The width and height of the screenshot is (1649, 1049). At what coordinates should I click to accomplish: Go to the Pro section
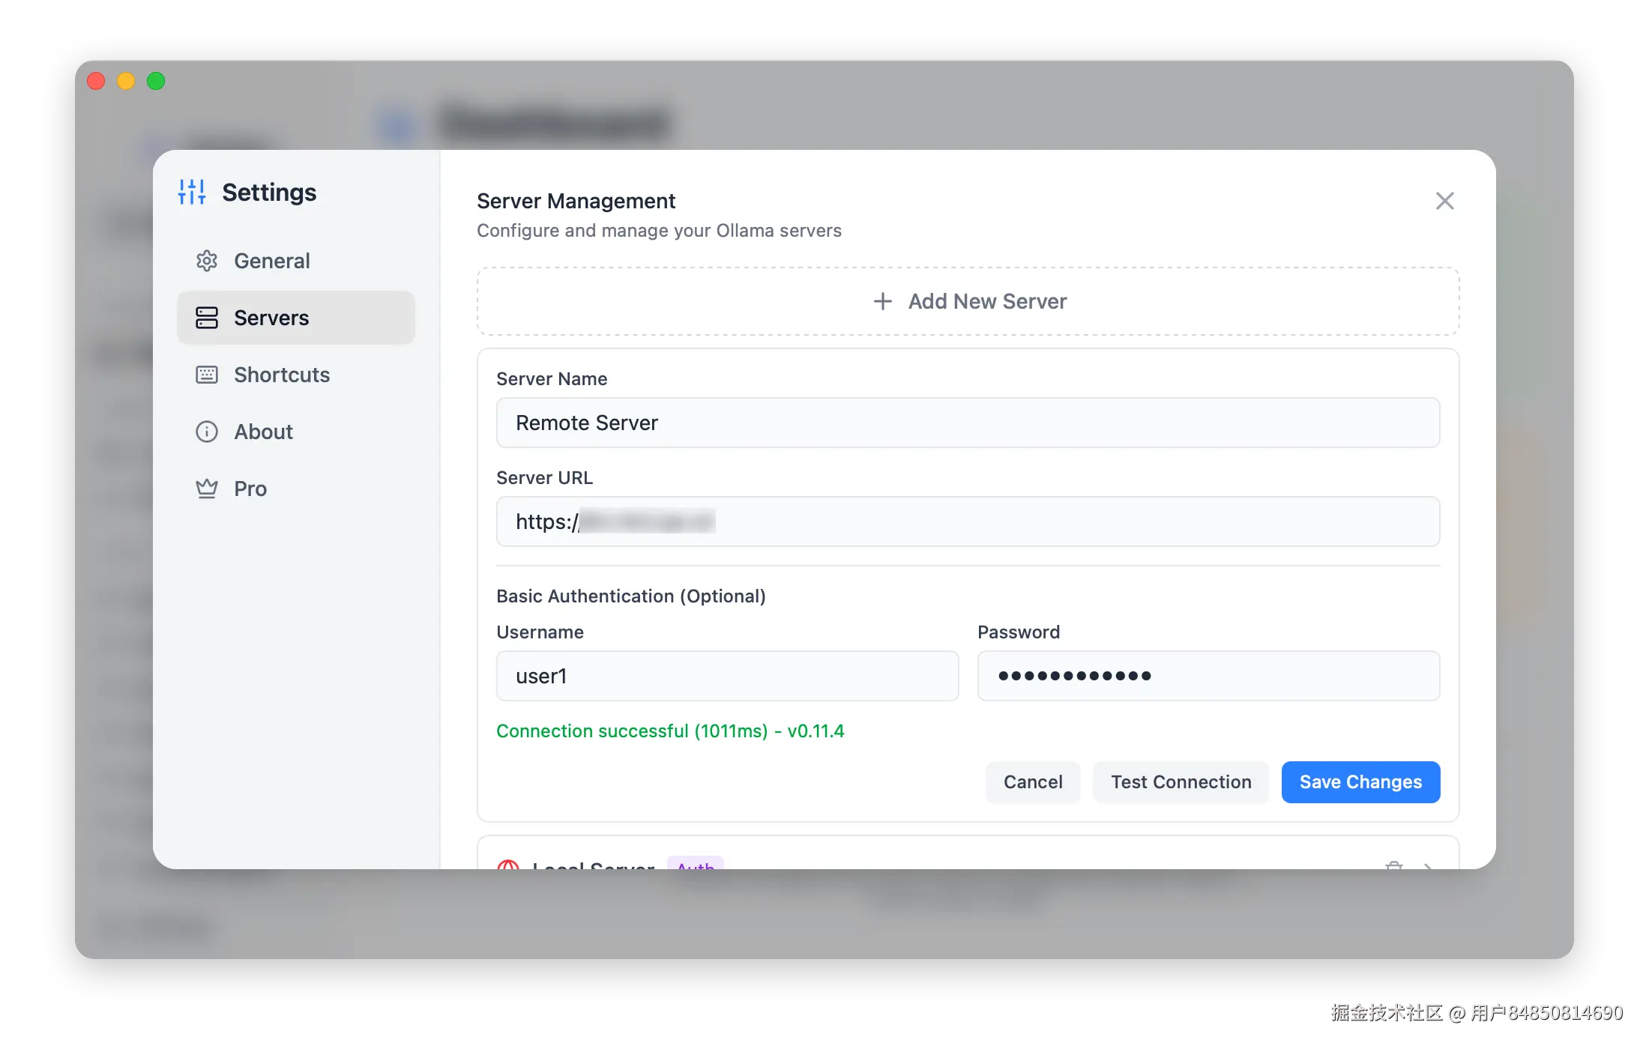coord(250,489)
